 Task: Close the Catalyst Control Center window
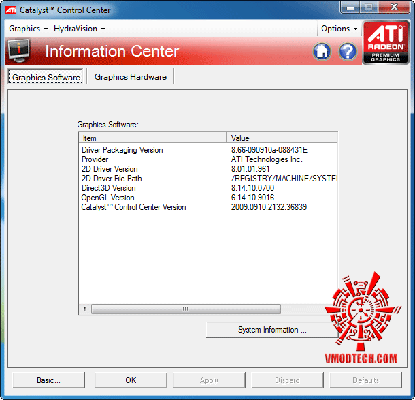pos(394,7)
